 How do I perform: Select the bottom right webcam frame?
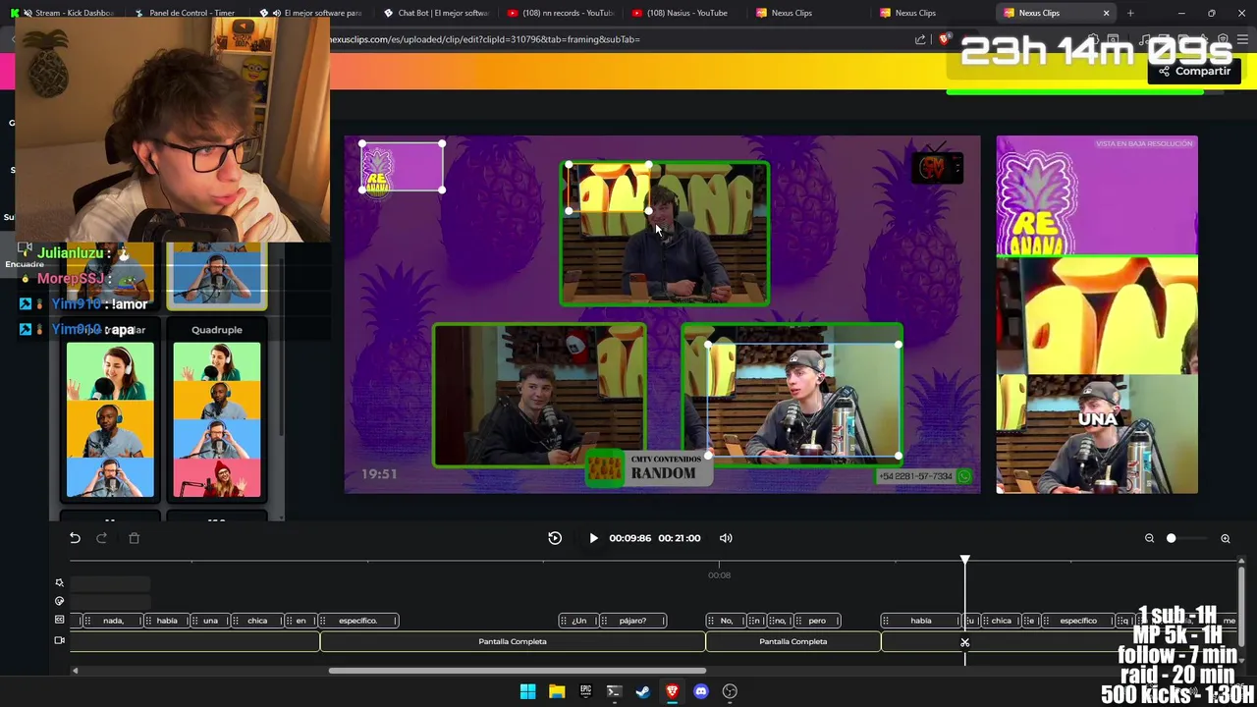[792, 395]
